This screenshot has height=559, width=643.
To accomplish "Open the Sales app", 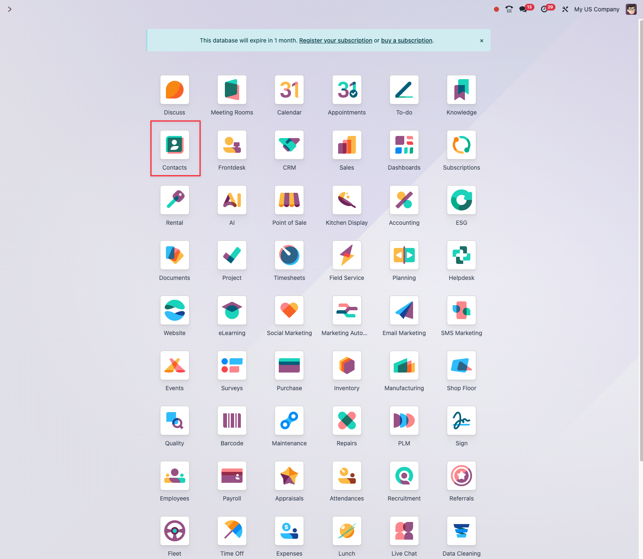I will tap(347, 145).
